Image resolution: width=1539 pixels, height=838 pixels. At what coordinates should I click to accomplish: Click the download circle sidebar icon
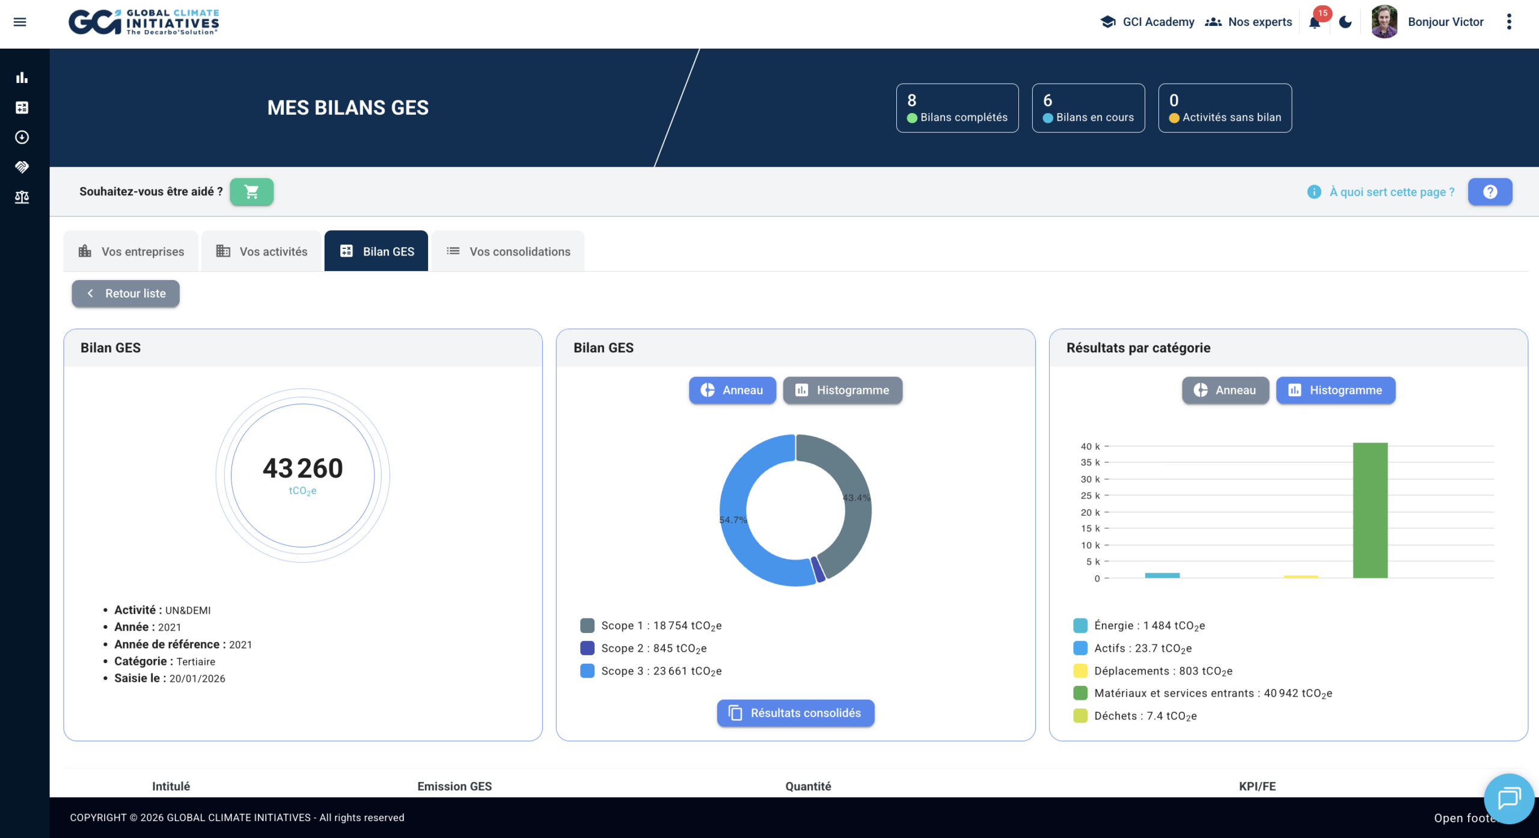click(22, 137)
